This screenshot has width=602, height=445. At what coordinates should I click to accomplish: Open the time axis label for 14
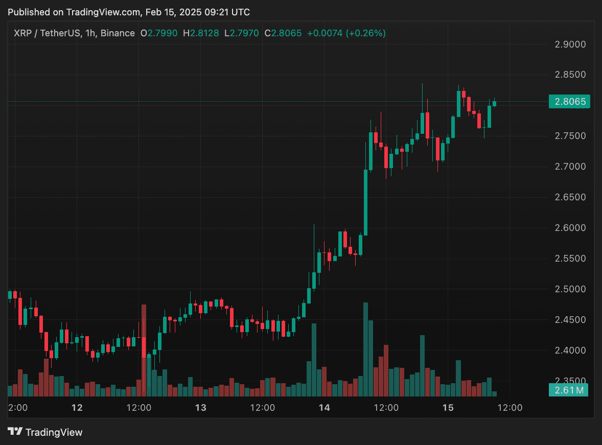(325, 408)
